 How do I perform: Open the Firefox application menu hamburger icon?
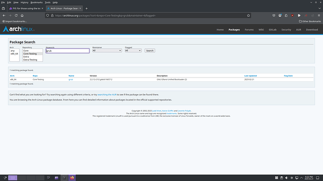click(x=319, y=15)
